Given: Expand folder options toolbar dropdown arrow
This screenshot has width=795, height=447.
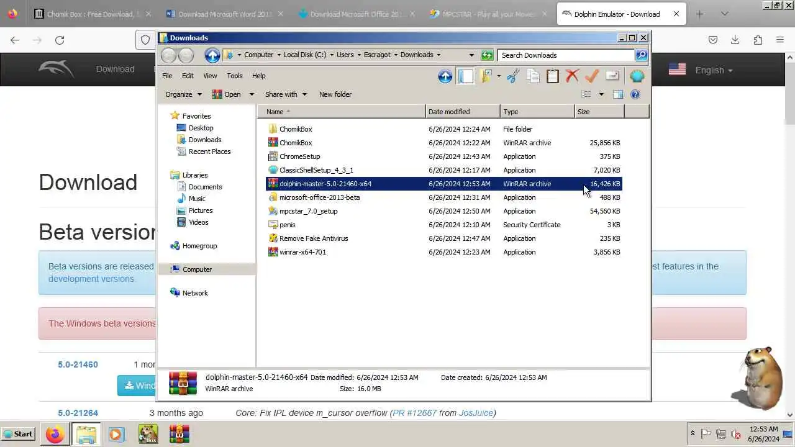Looking at the screenshot, I should tap(499, 76).
